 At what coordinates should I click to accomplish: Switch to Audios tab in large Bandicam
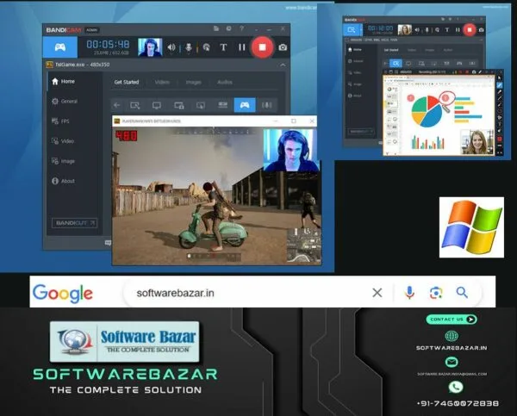pyautogui.click(x=225, y=82)
